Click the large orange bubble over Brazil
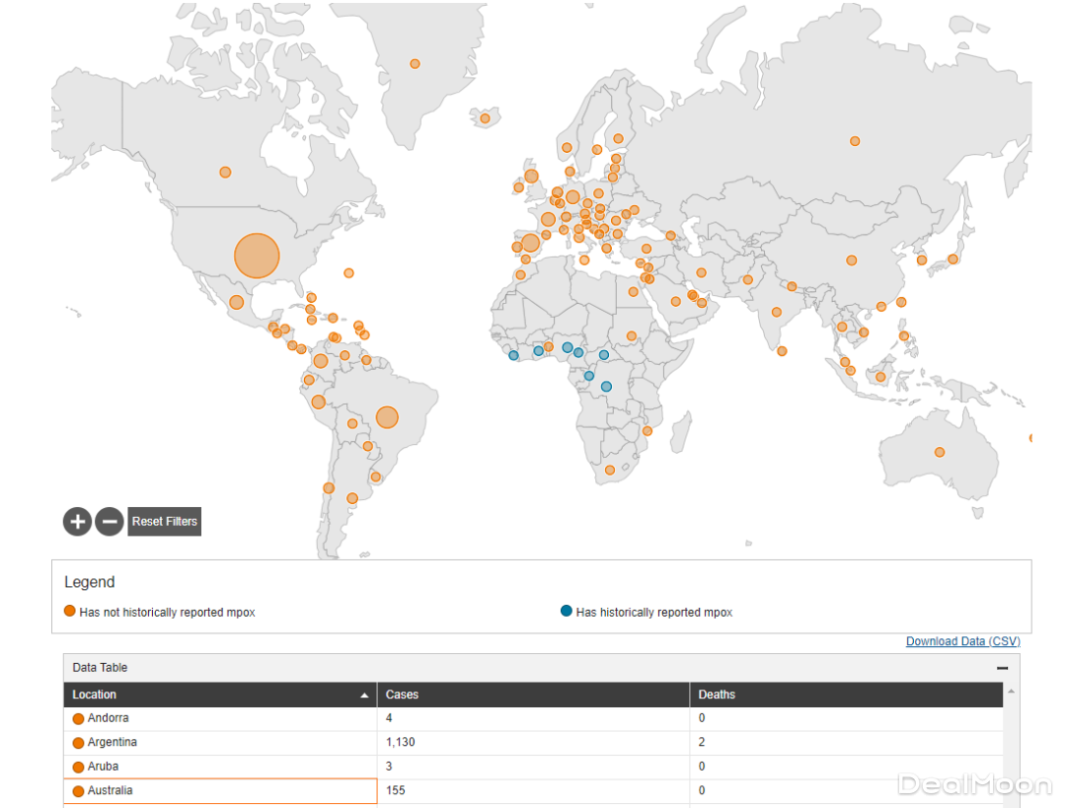Screen dimensions: 1066x808 click(387, 417)
